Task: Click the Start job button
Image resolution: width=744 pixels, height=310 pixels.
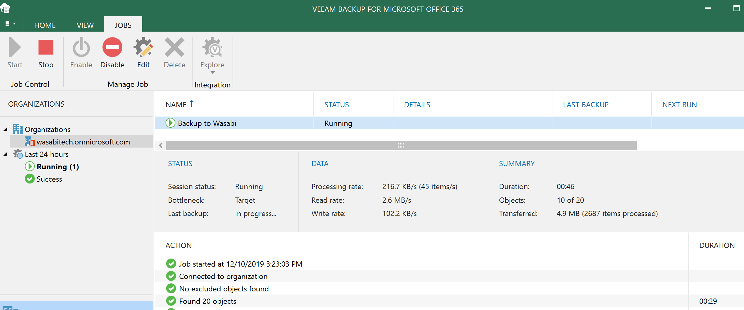Action: (x=15, y=53)
